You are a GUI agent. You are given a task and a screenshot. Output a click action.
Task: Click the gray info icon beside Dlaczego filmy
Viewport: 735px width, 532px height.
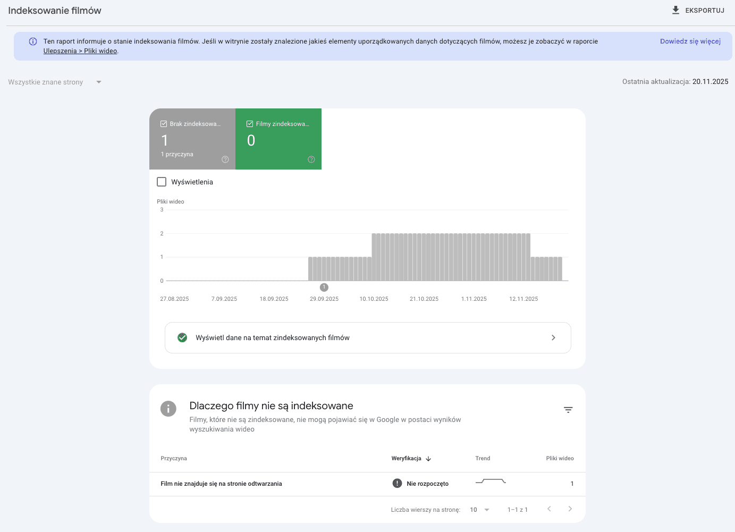click(x=168, y=409)
